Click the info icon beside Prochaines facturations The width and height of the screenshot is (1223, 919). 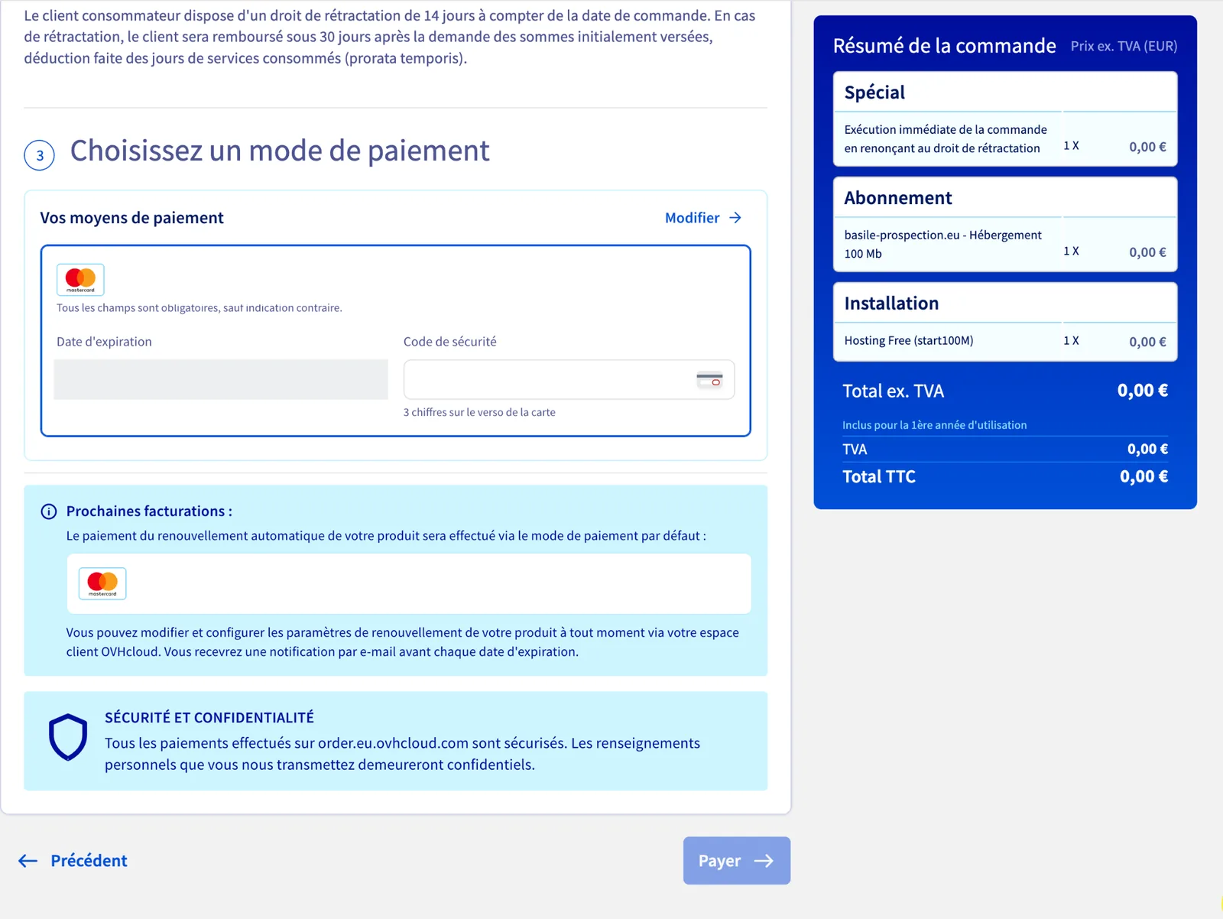pos(49,511)
